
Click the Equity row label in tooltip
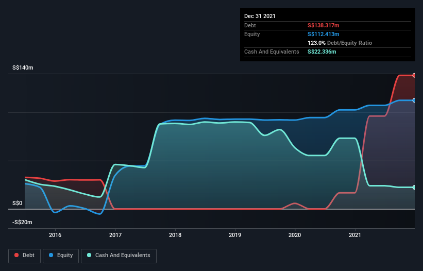[x=252, y=34]
